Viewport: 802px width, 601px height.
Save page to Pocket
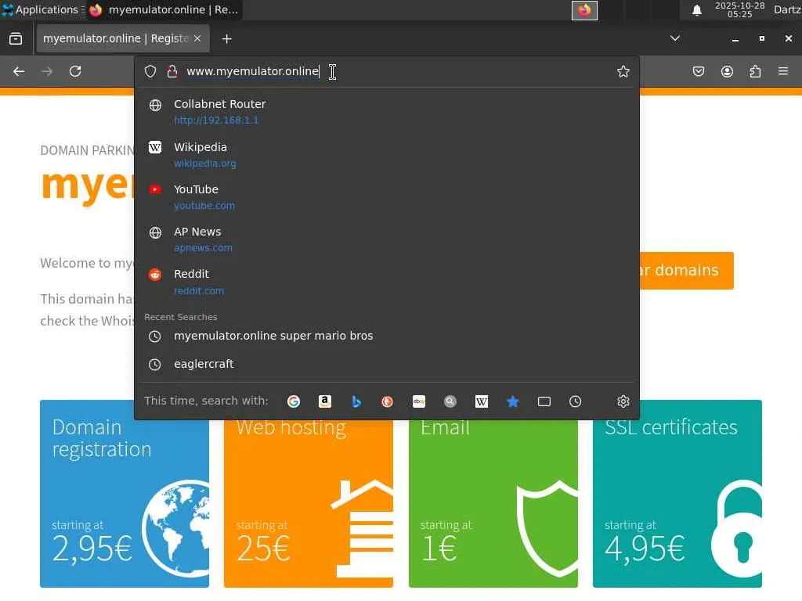coord(699,71)
